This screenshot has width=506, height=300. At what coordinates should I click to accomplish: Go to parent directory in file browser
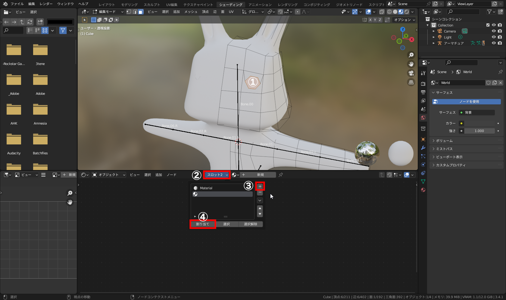(x=22, y=22)
